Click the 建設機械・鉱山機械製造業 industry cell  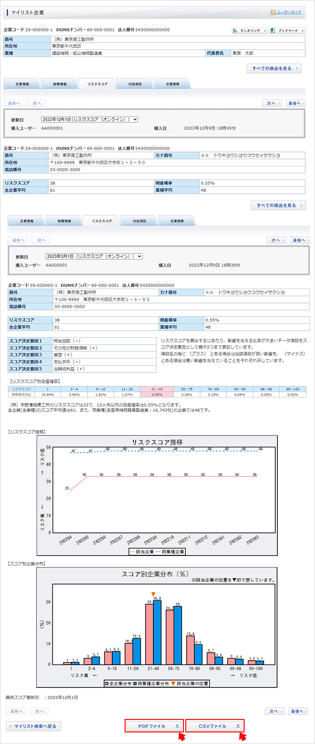(128, 53)
